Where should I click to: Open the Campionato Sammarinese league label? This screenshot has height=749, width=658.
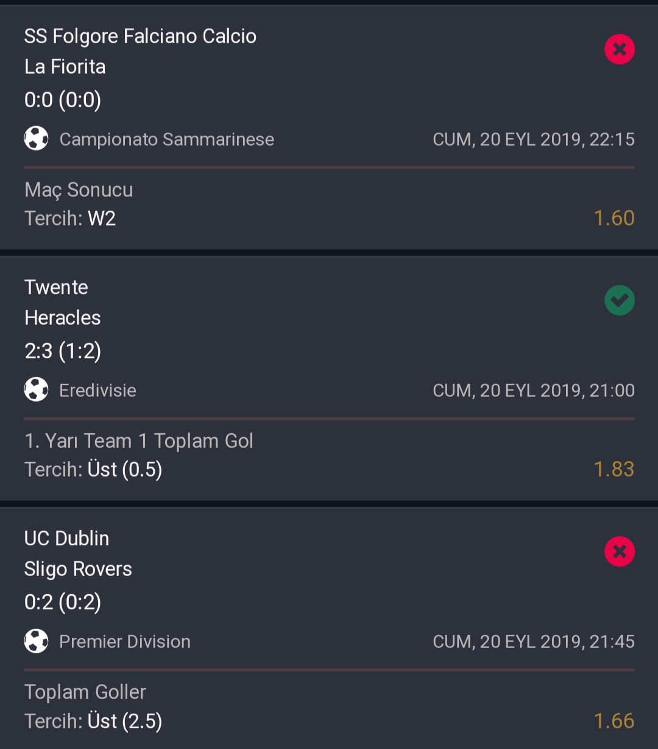coord(167,140)
